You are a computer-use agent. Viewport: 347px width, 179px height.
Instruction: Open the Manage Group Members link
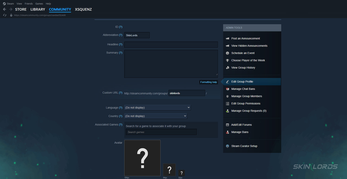click(x=247, y=96)
